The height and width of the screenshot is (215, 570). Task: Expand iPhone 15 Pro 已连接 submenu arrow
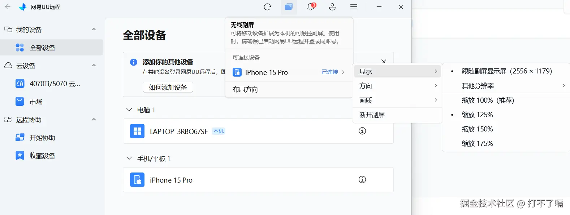343,72
